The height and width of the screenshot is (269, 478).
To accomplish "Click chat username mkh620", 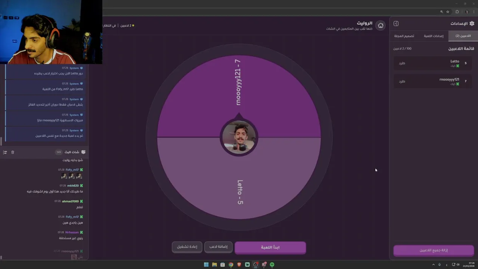I will (73, 186).
